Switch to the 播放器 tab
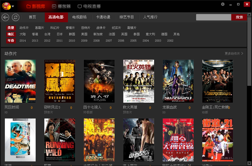 (x=61, y=6)
